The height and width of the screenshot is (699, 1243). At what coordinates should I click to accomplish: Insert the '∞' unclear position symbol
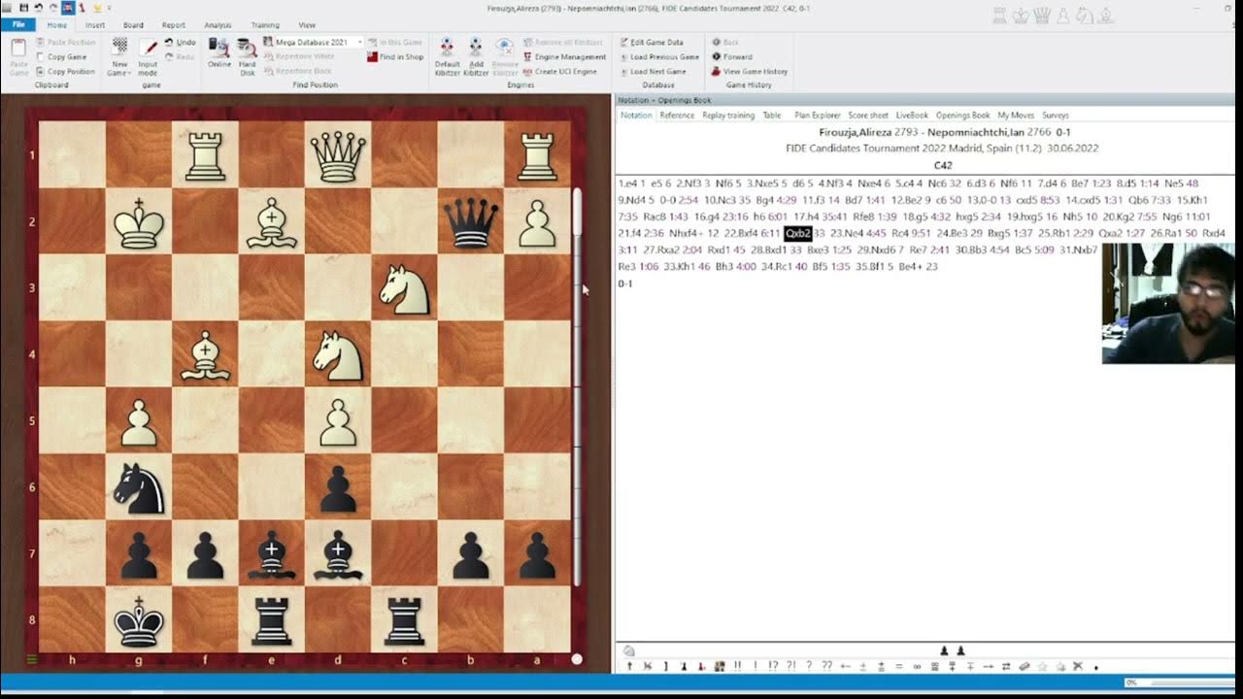(x=917, y=666)
